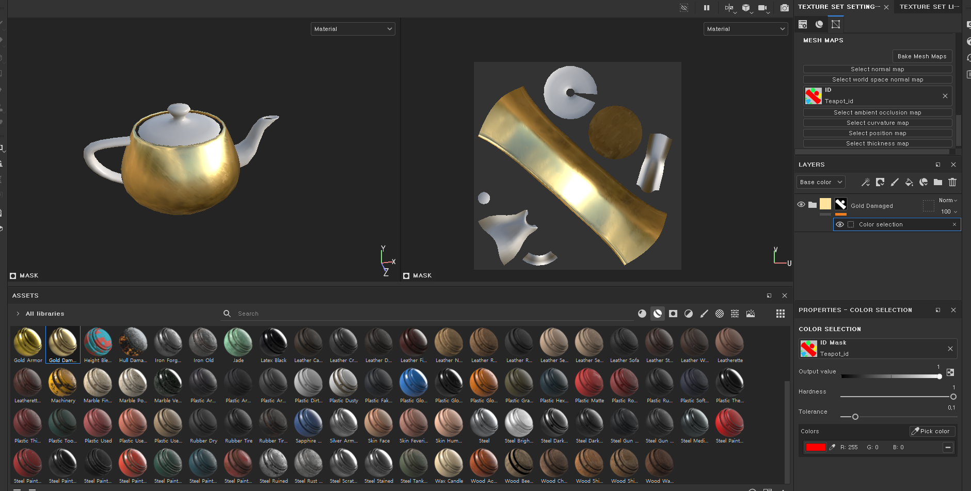Switch assets to grid view icon

tap(780, 314)
